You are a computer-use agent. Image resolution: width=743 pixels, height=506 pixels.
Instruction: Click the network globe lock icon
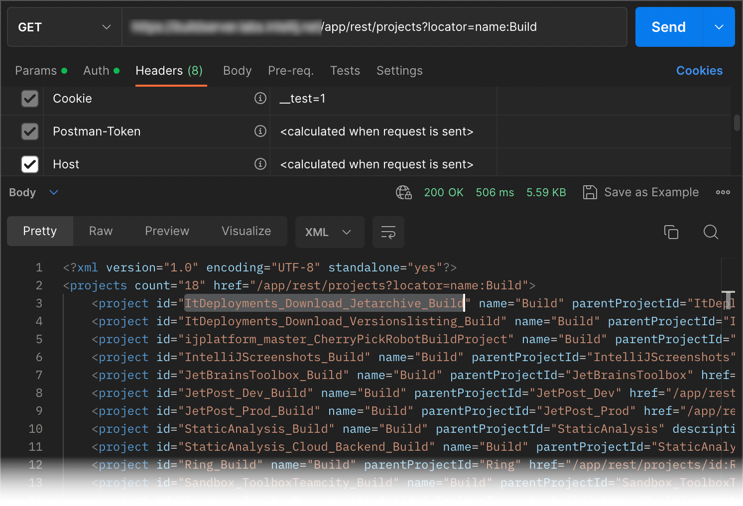click(403, 192)
